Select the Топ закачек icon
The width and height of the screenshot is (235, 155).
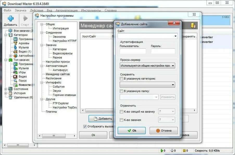click(10, 60)
